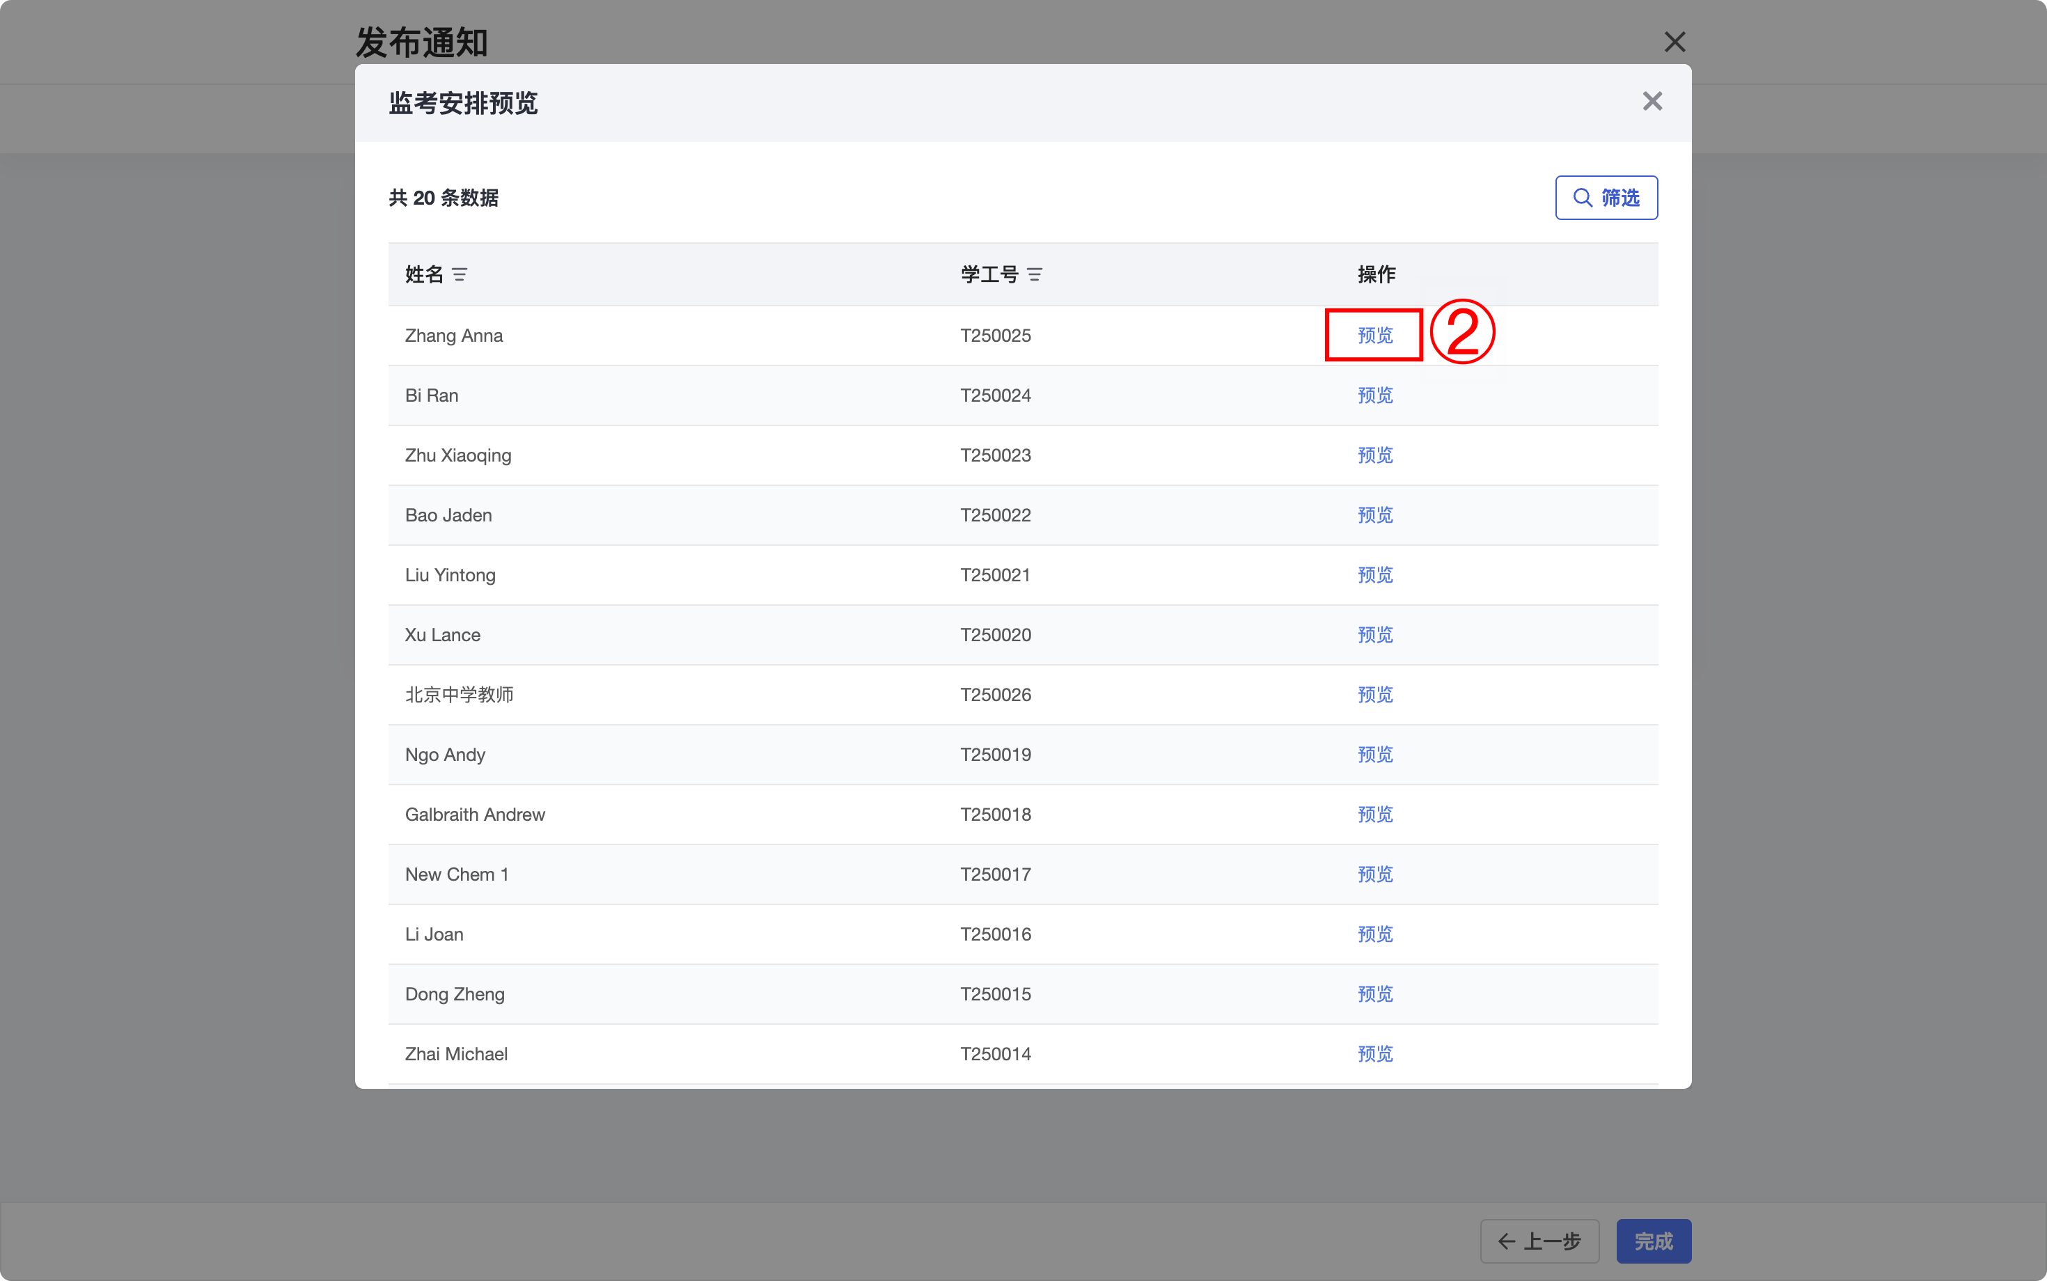The image size is (2047, 1281).
Task: Close the 监考安排预览 dialog
Action: coord(1652,102)
